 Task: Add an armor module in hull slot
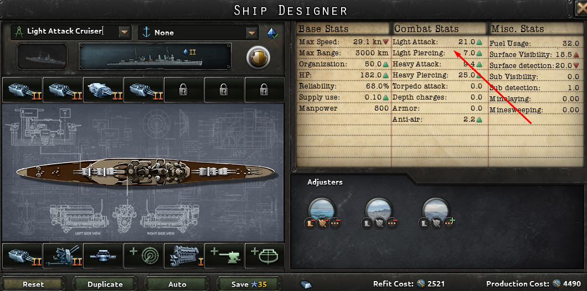click(265, 256)
